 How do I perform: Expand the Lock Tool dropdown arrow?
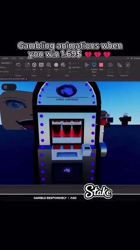[x=81, y=68]
